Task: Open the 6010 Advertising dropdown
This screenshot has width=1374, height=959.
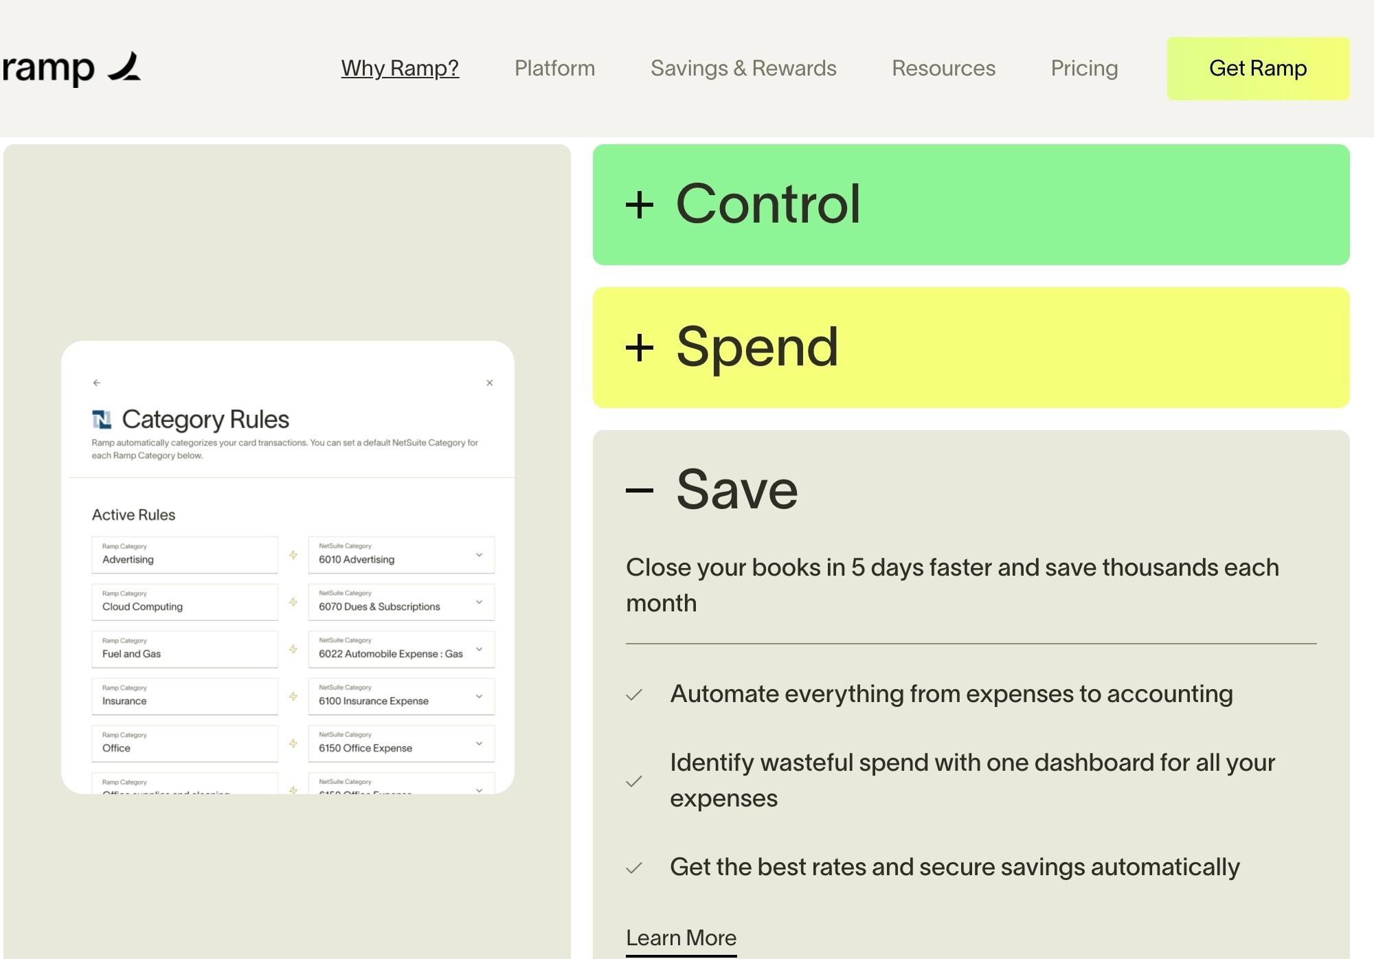Action: tap(401, 555)
